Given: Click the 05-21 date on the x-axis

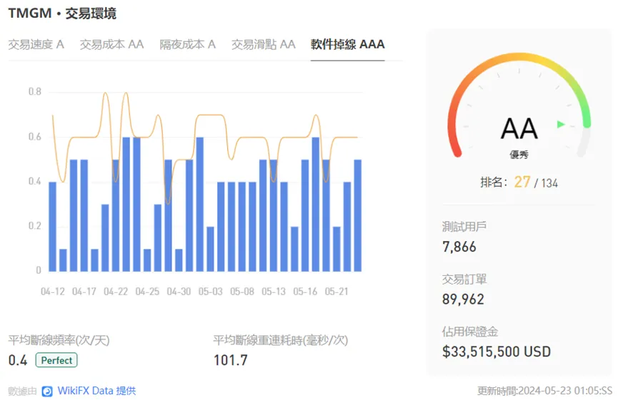Looking at the screenshot, I should (337, 292).
